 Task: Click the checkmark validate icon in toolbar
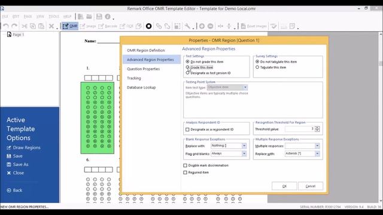[273, 26]
